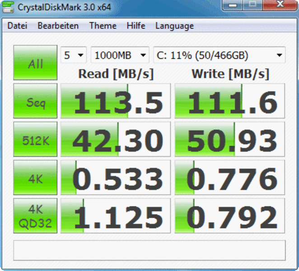Click the maximize window button
This screenshot has height=271, width=299.
point(252,5)
